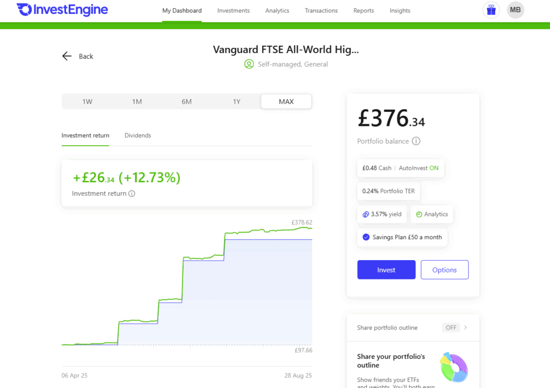Open the Transactions page

(x=321, y=11)
